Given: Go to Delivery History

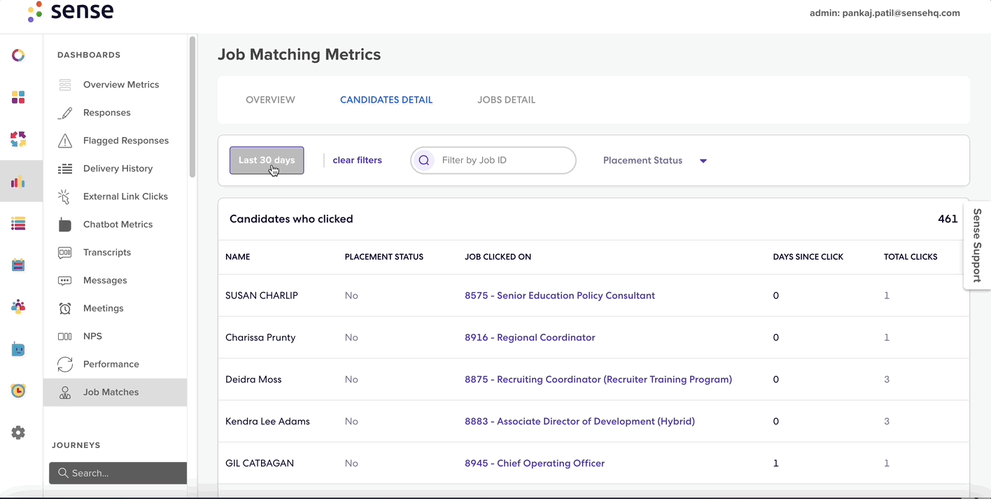Looking at the screenshot, I should [x=118, y=168].
